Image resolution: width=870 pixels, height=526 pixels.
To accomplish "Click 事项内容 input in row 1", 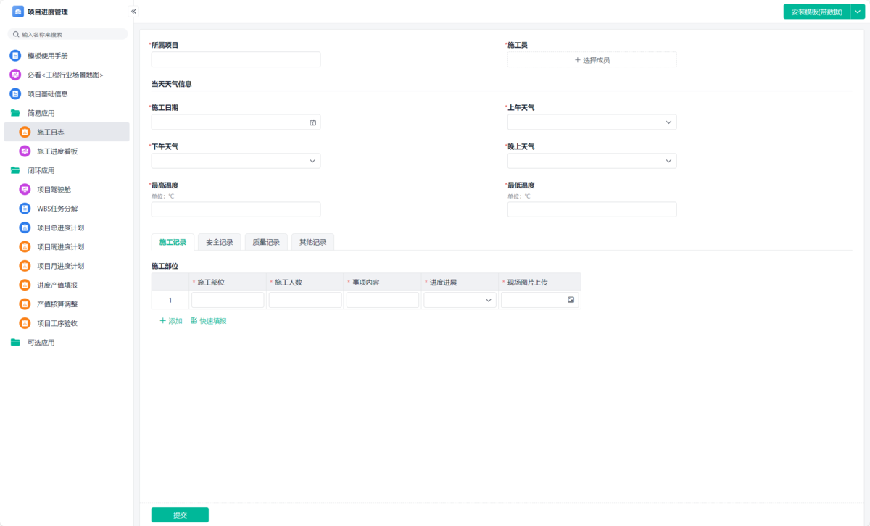I will click(383, 300).
